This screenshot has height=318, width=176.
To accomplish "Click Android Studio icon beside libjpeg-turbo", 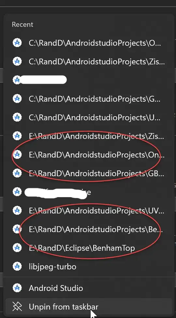I will [17, 267].
